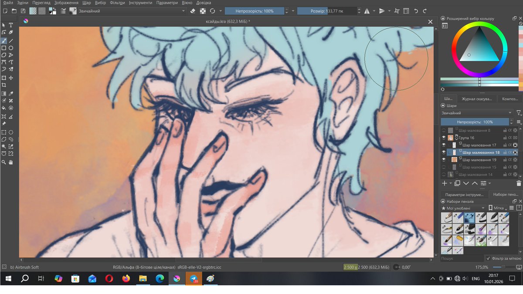Open an existing document via the folder icon

tap(14, 11)
